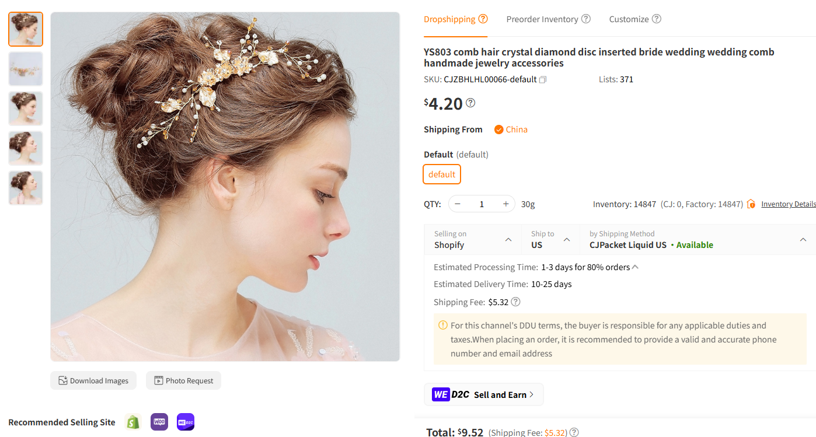
Task: Select the default variant option
Action: click(441, 174)
